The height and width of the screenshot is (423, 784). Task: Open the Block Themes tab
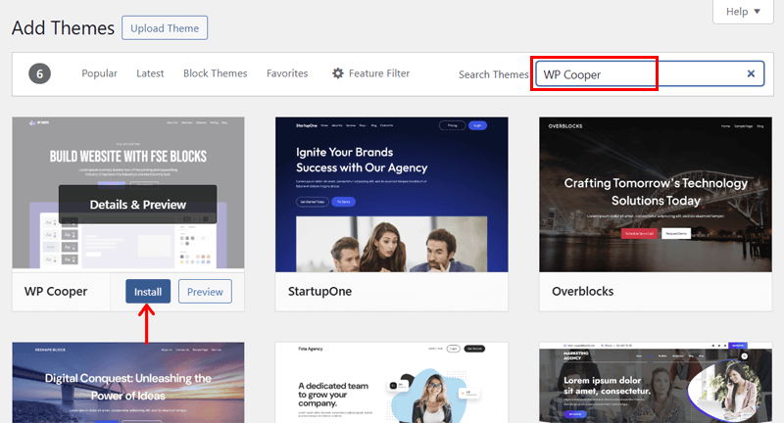tap(215, 73)
